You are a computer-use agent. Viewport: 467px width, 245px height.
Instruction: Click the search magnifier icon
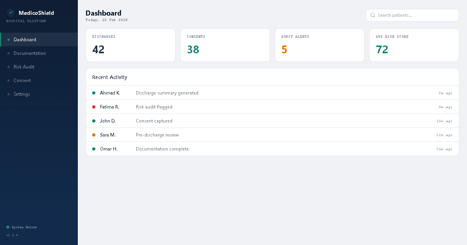tap(372, 15)
